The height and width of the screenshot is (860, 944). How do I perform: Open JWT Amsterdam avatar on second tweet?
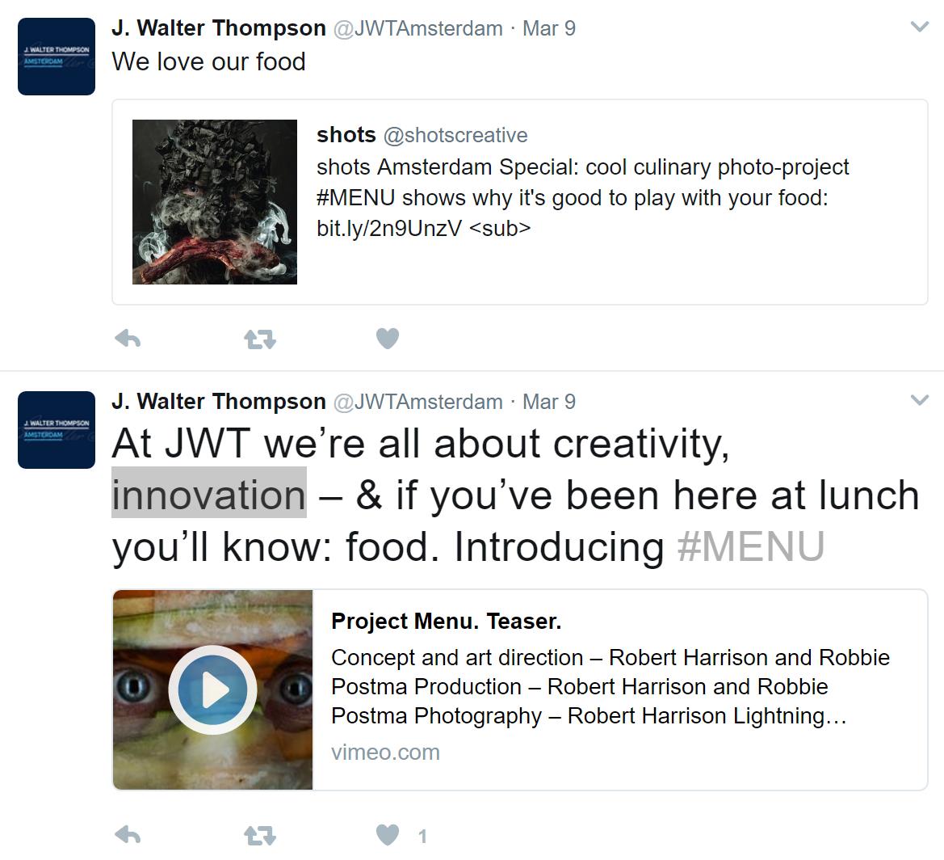[x=57, y=430]
